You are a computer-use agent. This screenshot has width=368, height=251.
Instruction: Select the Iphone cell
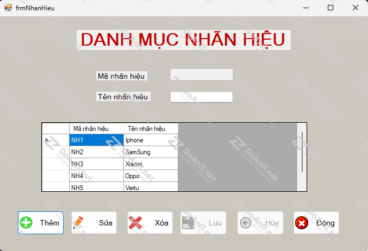[151, 140]
